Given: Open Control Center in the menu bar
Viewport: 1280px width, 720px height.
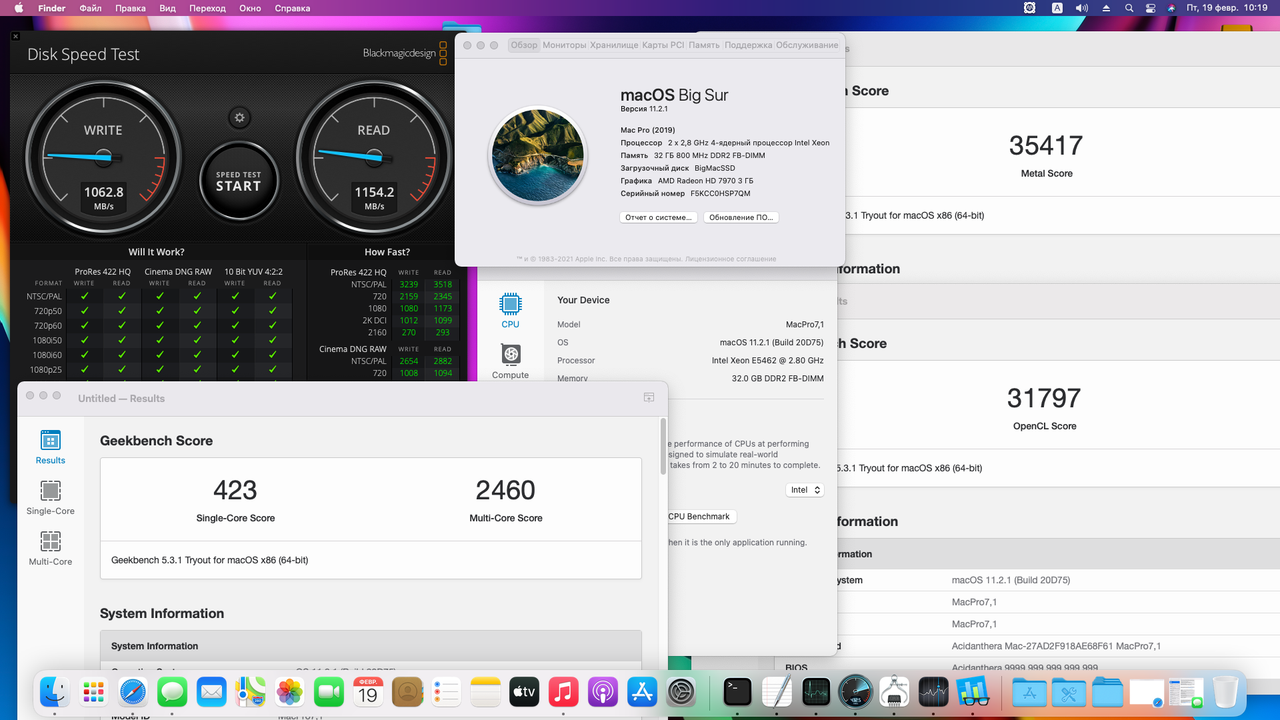Looking at the screenshot, I should [1151, 8].
